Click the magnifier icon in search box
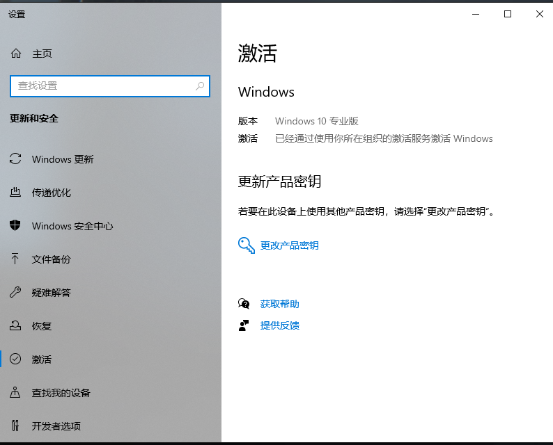Screen dimensions: 553x445 click(200, 86)
